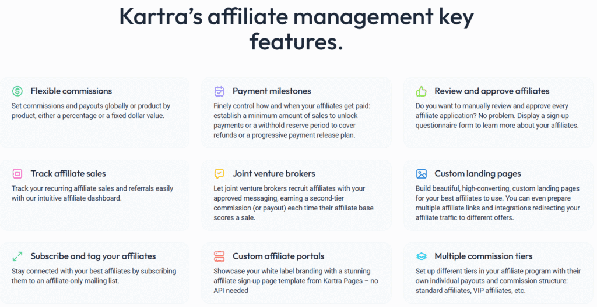Viewport: 597px width, 307px height.
Task: Click the green thumbs-up icon beside Review and approve affiliates
Action: pos(421,91)
